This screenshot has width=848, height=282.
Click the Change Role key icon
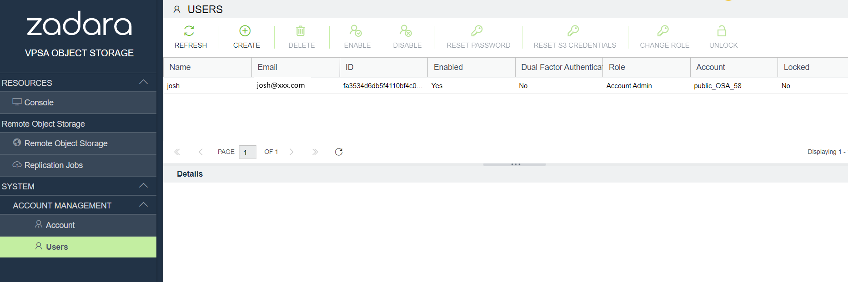click(x=663, y=31)
